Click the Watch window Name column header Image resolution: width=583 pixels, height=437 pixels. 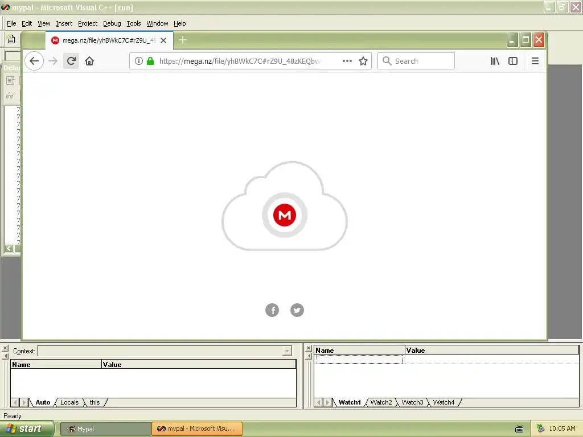coord(360,350)
